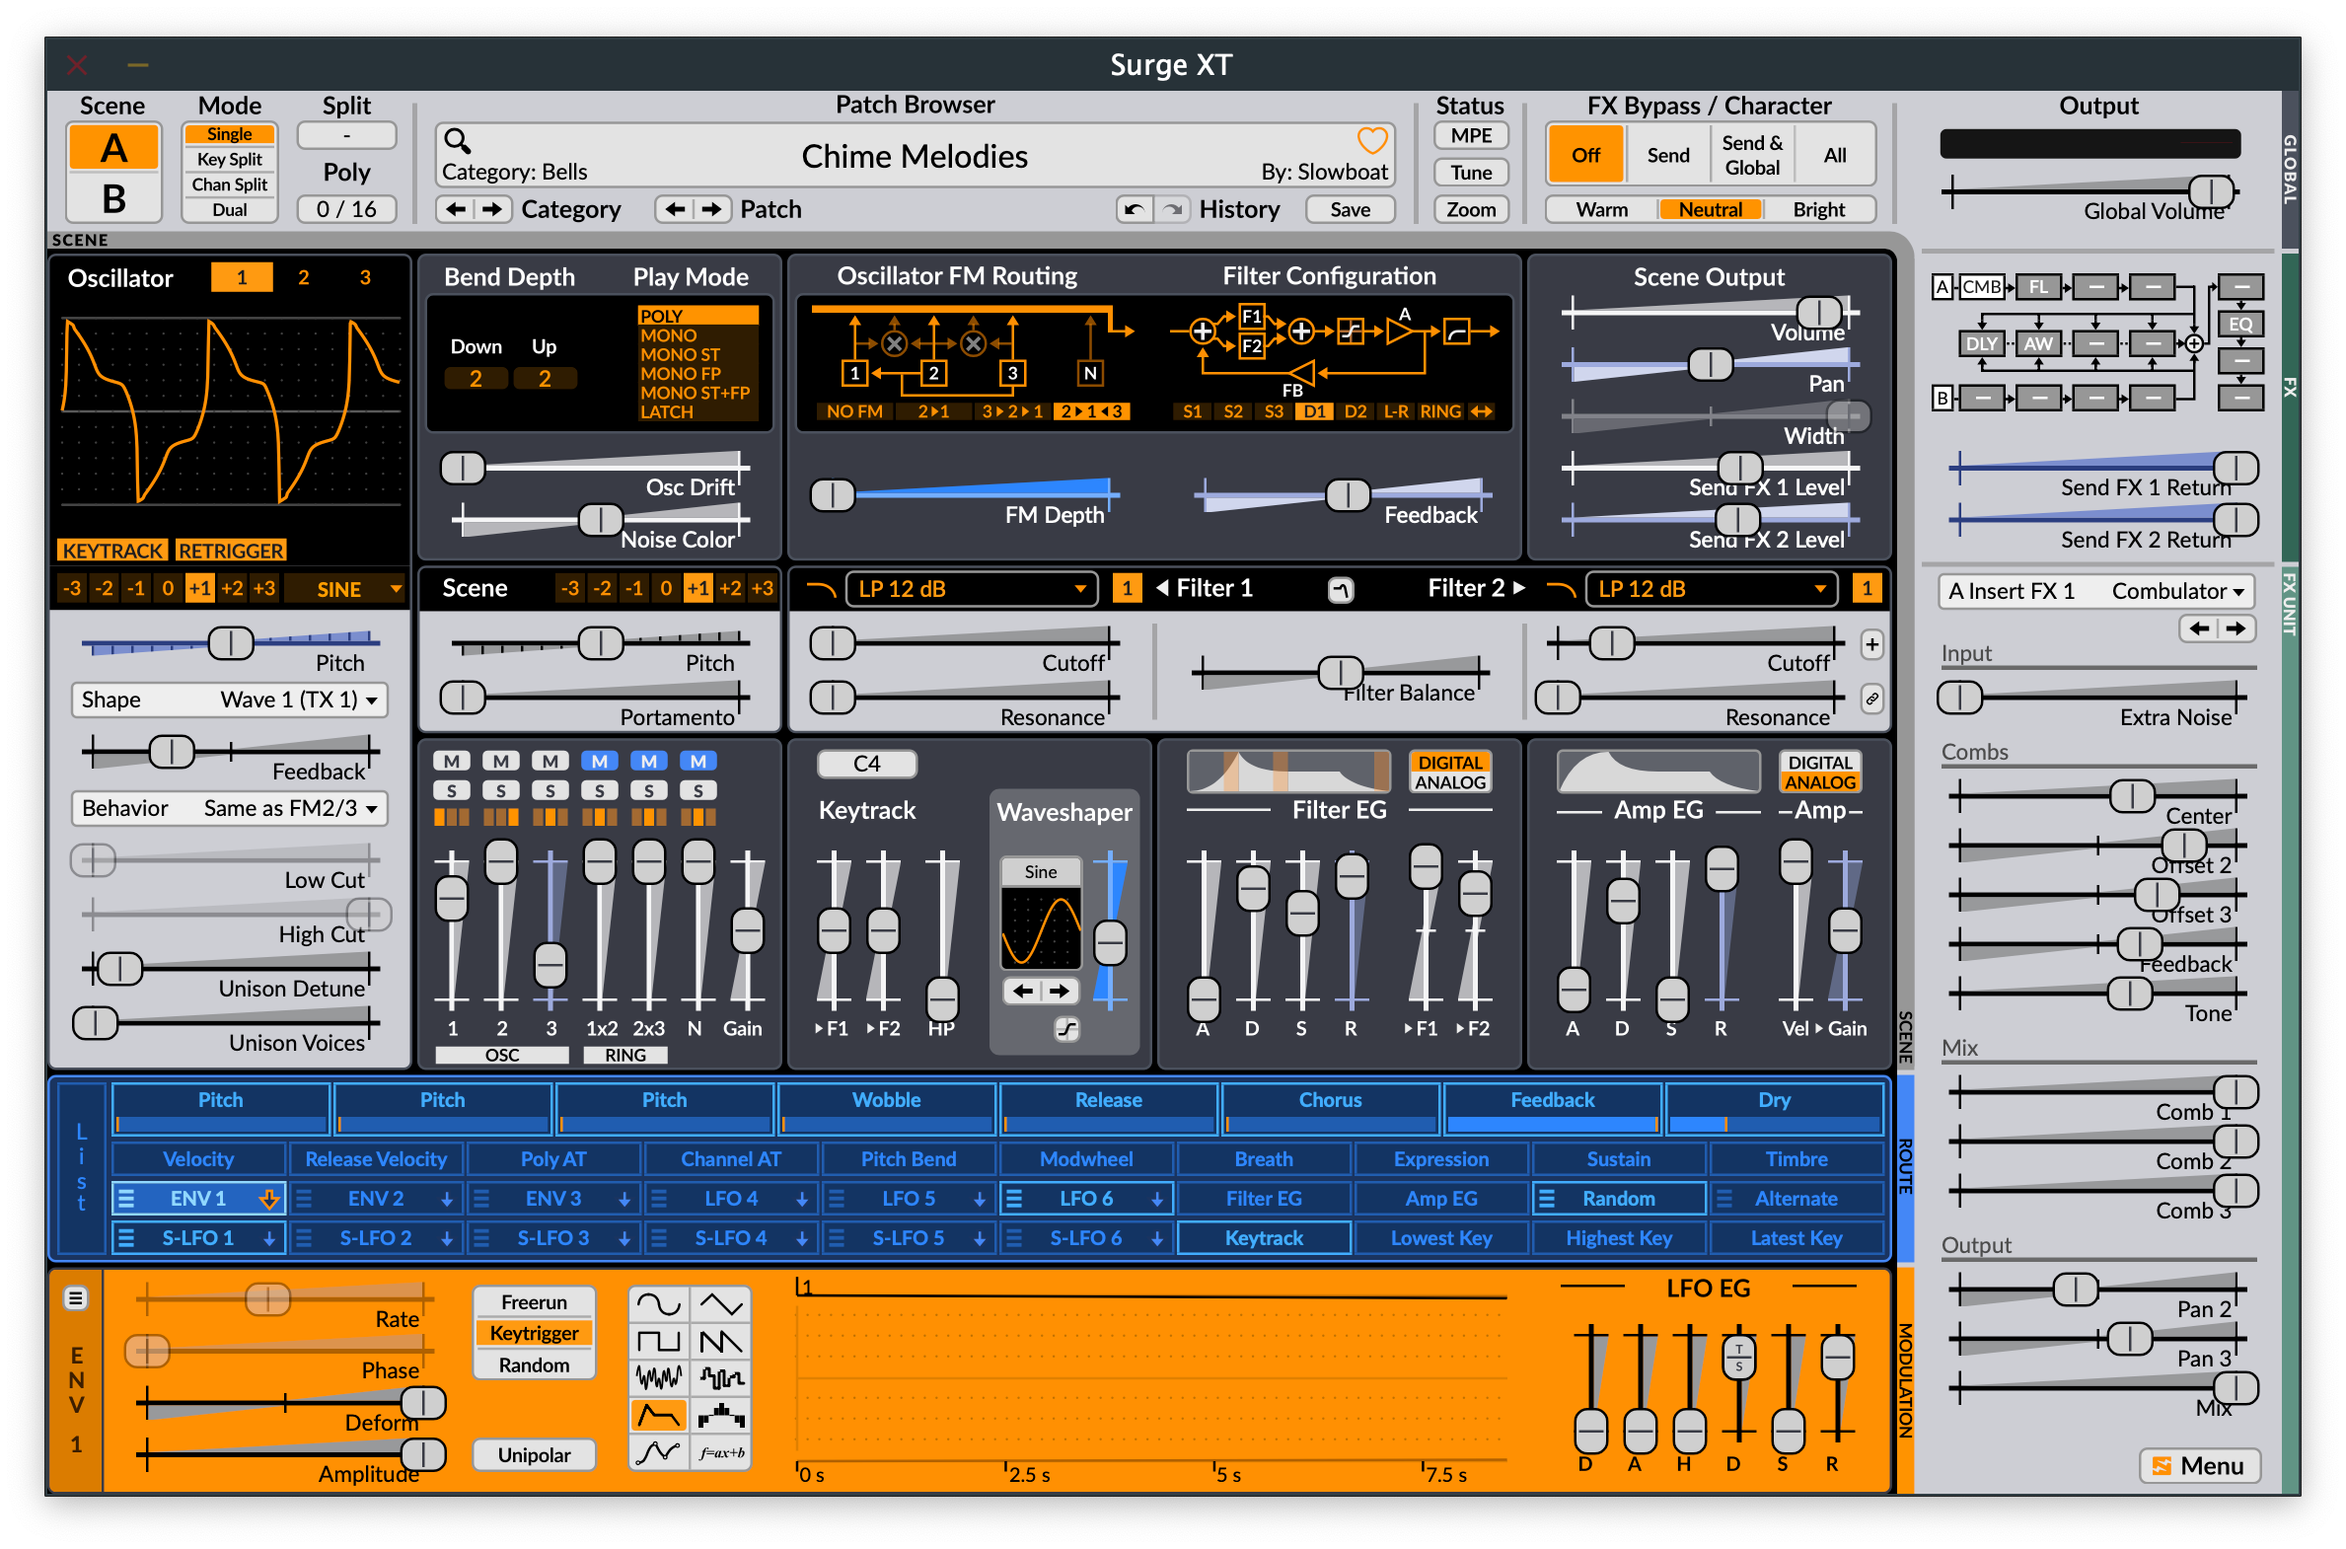This screenshot has height=1549, width=2346.
Task: Select the EQ slot in FX routing
Action: [x=2240, y=324]
